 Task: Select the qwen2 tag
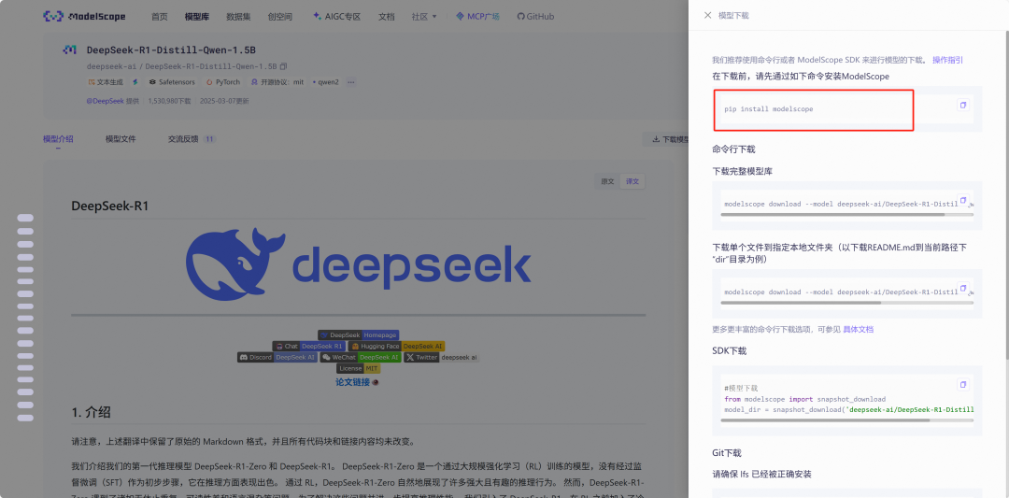(x=326, y=82)
